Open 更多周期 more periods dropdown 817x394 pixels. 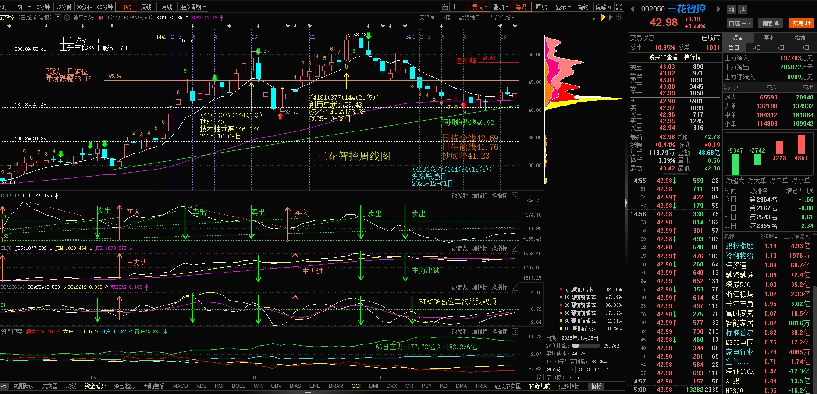pos(193,7)
